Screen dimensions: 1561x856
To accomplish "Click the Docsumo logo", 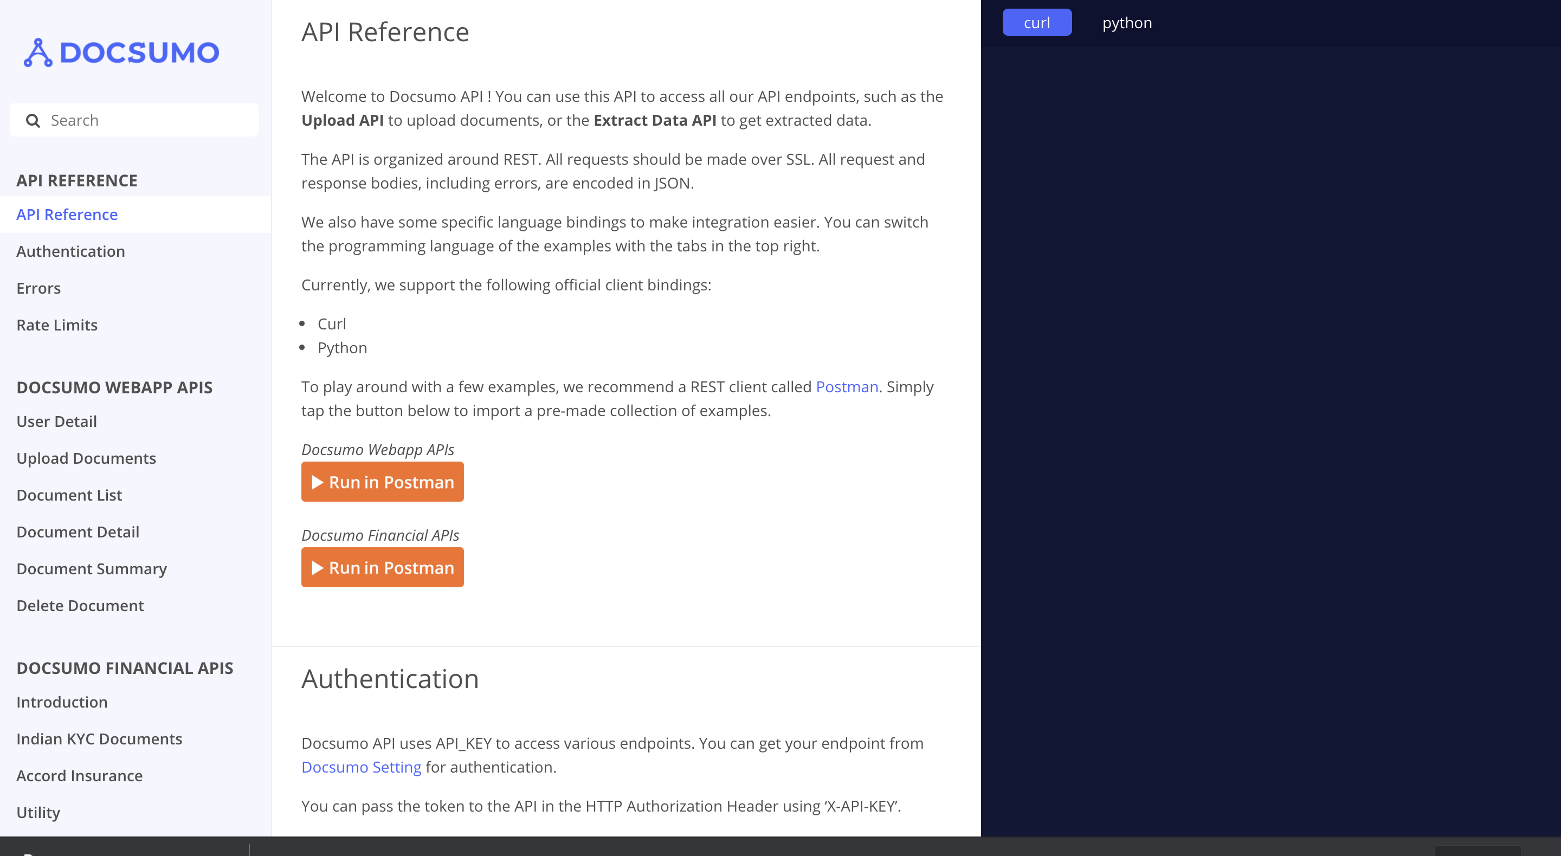I will point(121,53).
